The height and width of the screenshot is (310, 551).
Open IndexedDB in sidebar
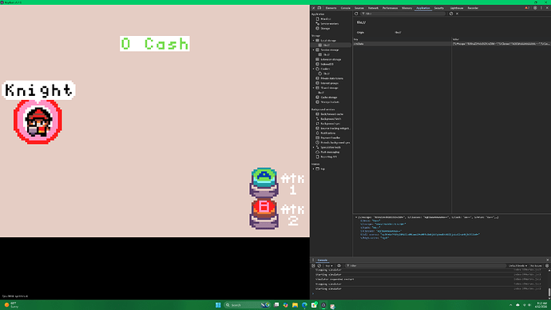coord(327,64)
